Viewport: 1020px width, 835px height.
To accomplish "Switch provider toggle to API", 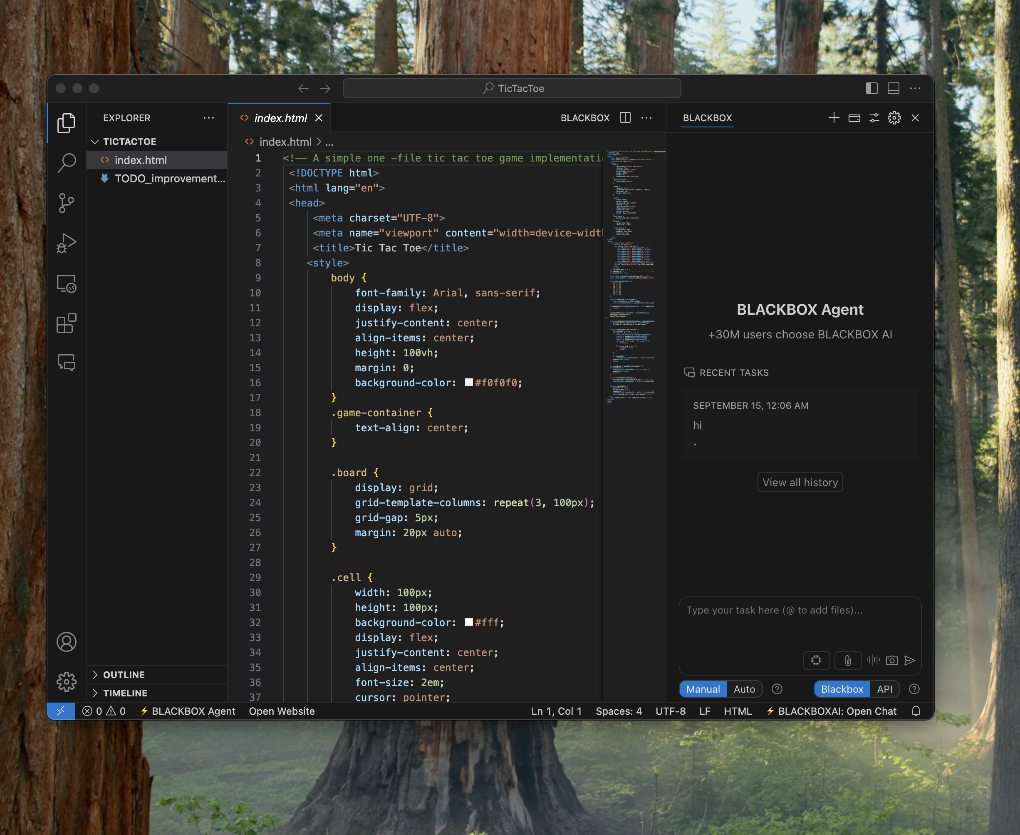I will 884,689.
